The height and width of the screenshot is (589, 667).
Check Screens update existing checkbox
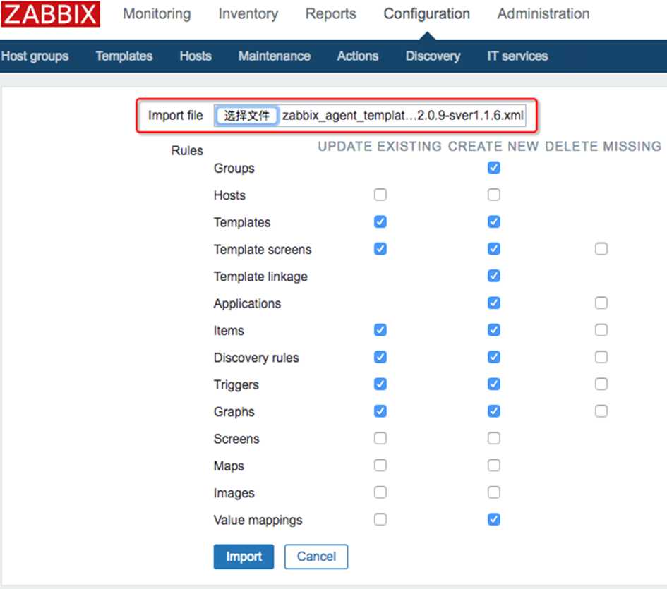click(x=380, y=438)
